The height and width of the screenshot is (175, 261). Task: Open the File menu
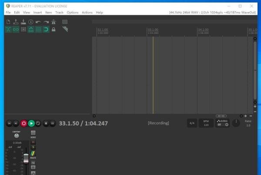click(8, 13)
